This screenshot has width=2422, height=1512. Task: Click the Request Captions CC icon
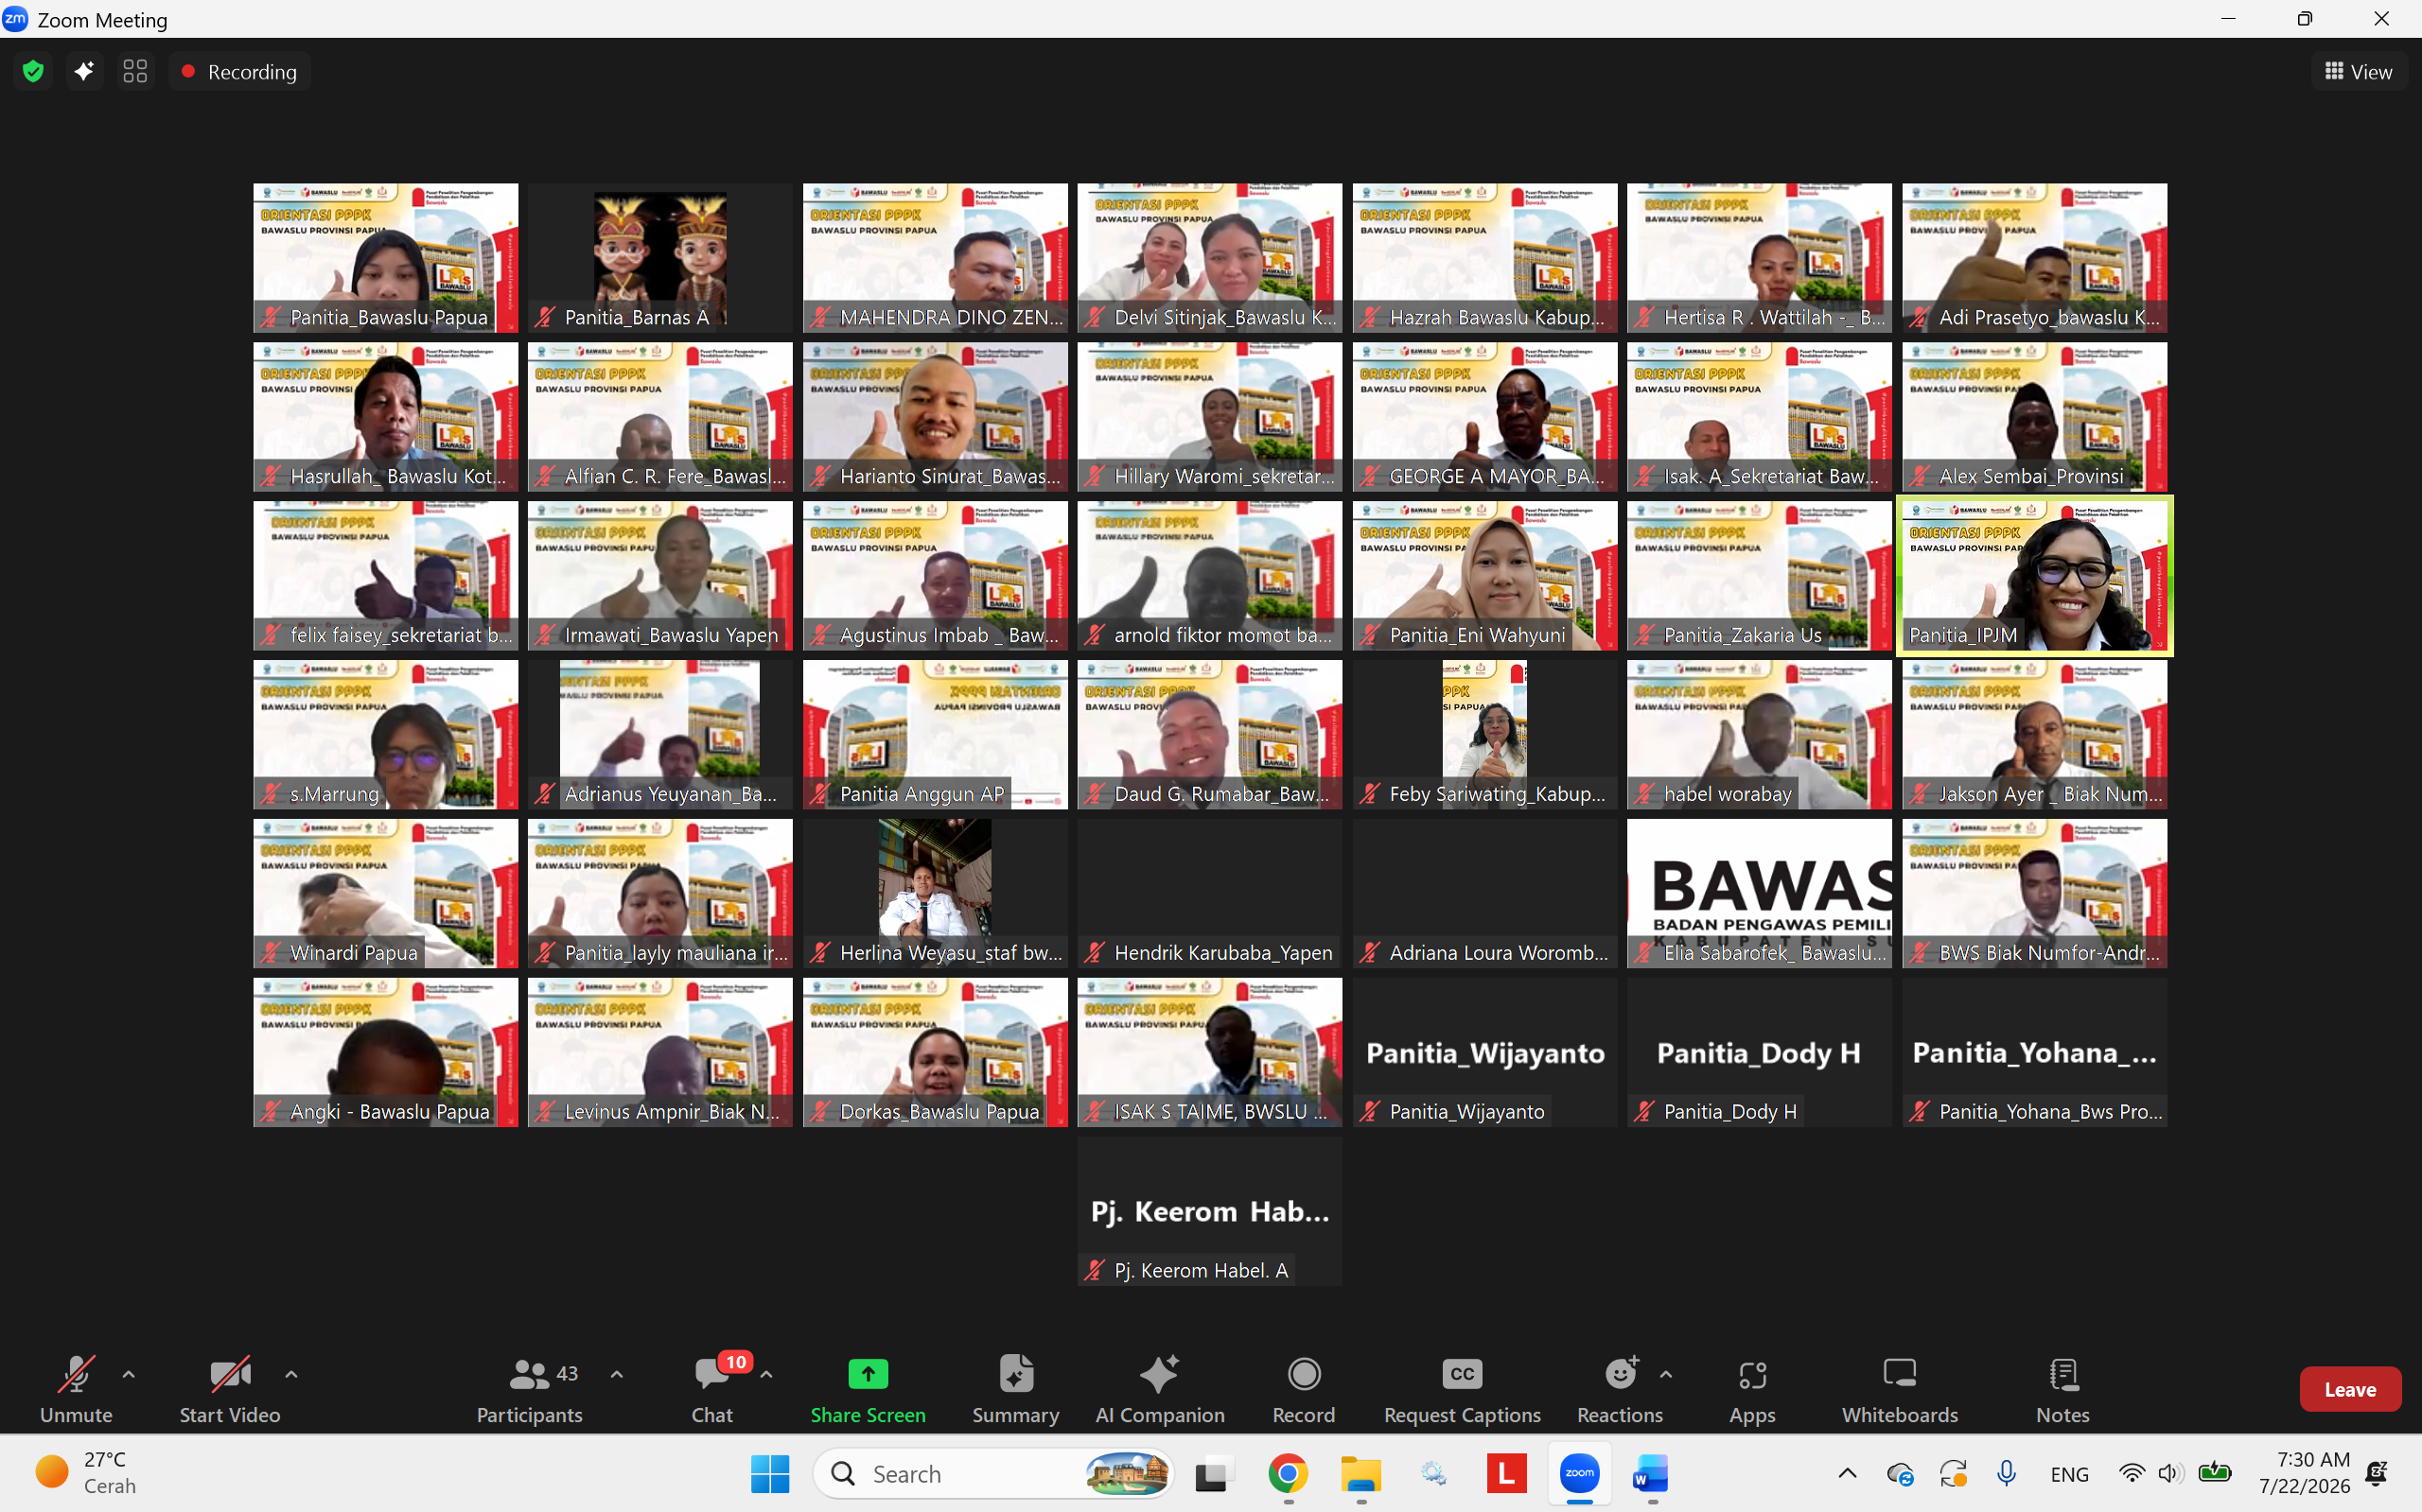pos(1462,1374)
